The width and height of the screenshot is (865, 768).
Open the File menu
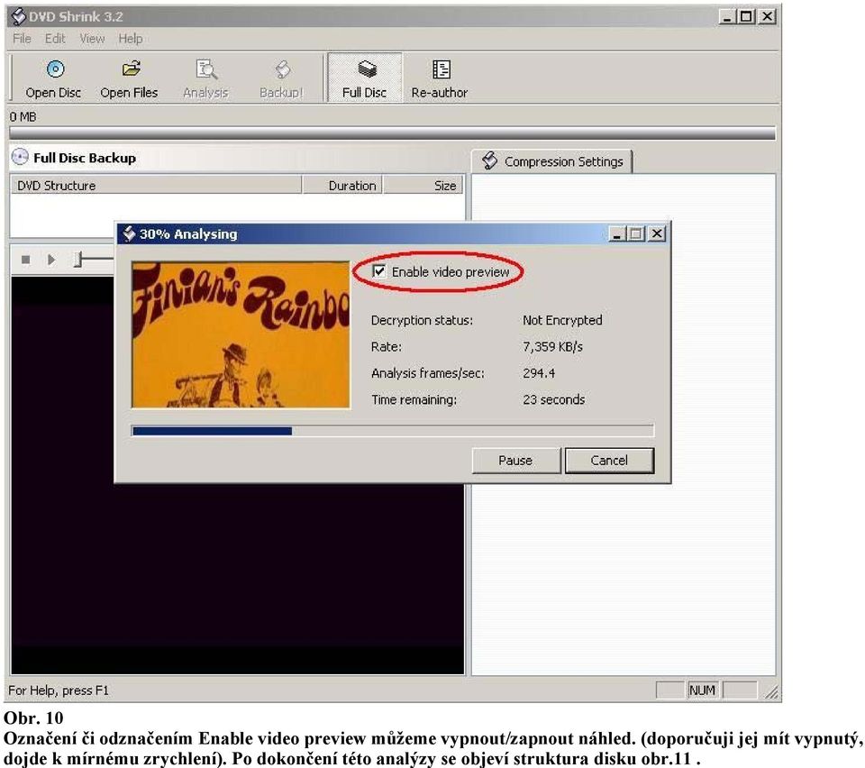click(22, 39)
